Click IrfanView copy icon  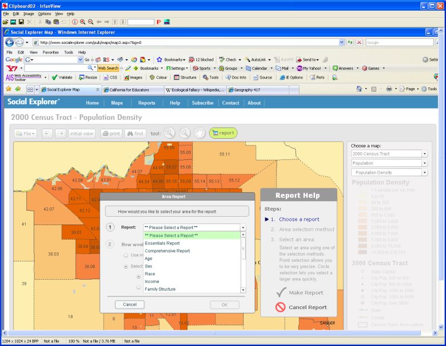pos(48,22)
